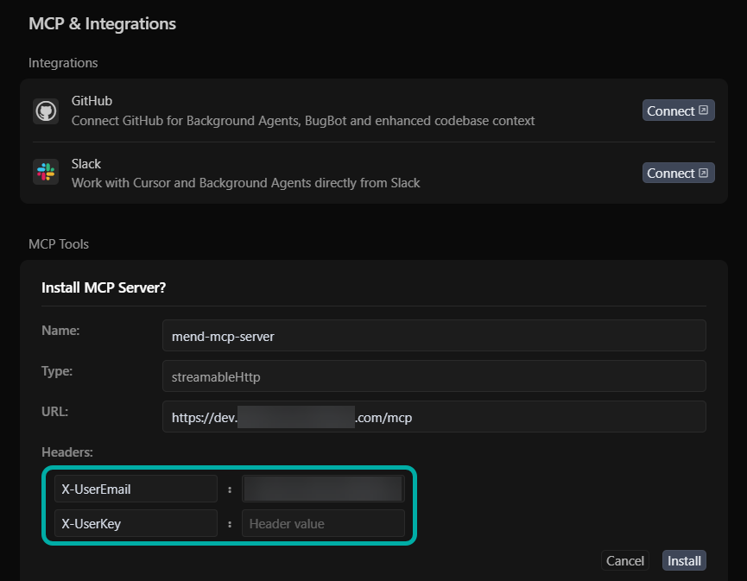The width and height of the screenshot is (747, 581).
Task: Click the Install MCP Server? dialog heading
Action: (x=104, y=287)
